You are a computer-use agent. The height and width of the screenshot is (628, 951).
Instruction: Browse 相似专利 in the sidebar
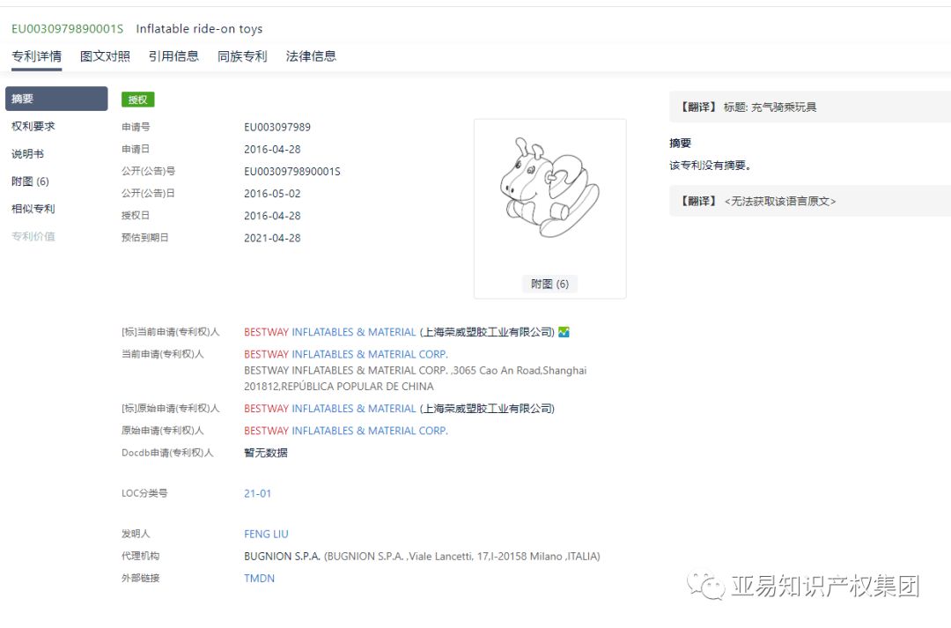[33, 209]
